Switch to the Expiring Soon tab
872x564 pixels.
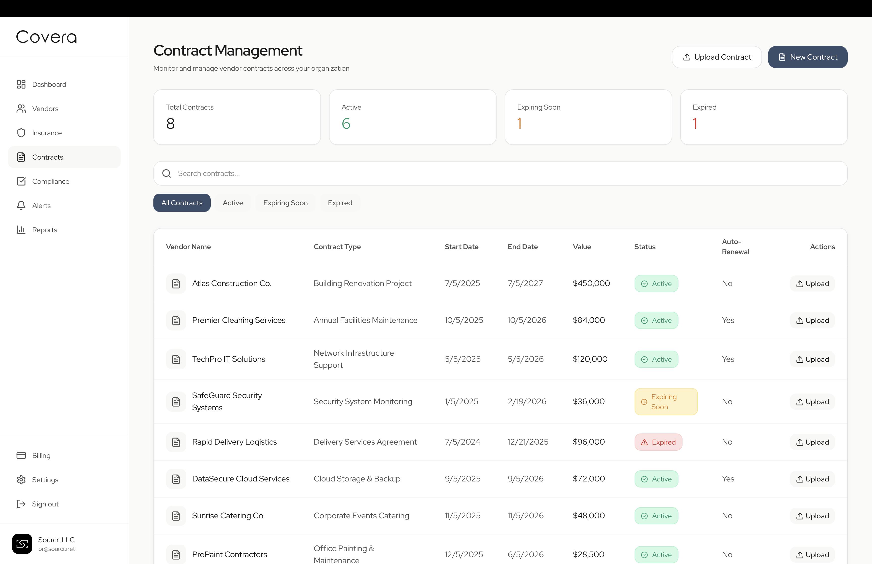[285, 203]
